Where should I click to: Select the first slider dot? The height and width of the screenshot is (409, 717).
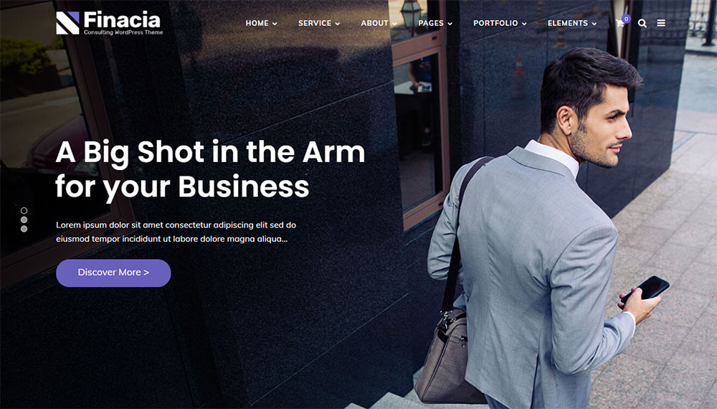pyautogui.click(x=24, y=210)
